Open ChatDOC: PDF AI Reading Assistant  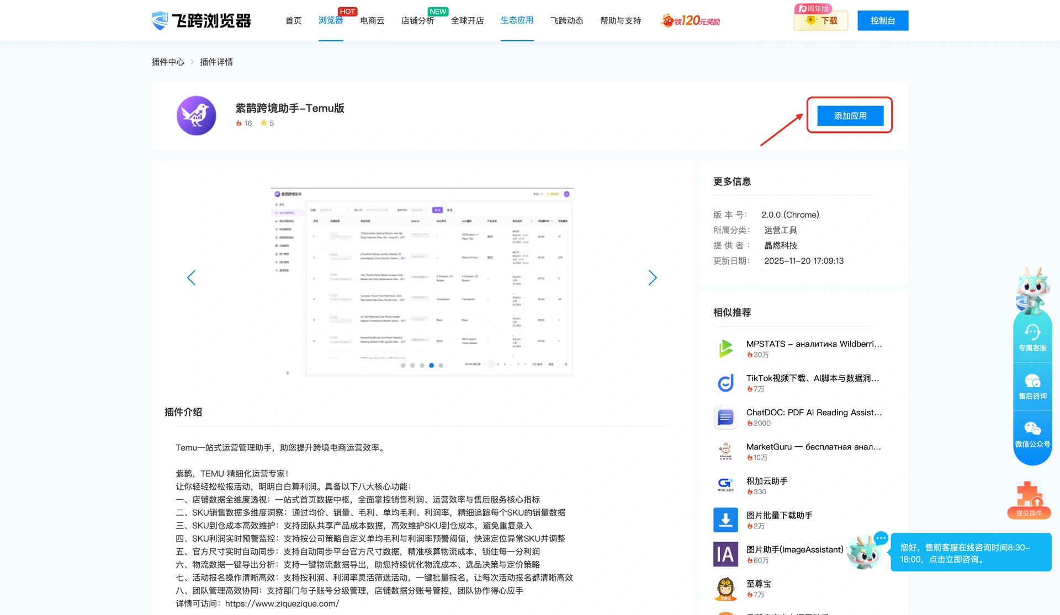[x=814, y=412]
